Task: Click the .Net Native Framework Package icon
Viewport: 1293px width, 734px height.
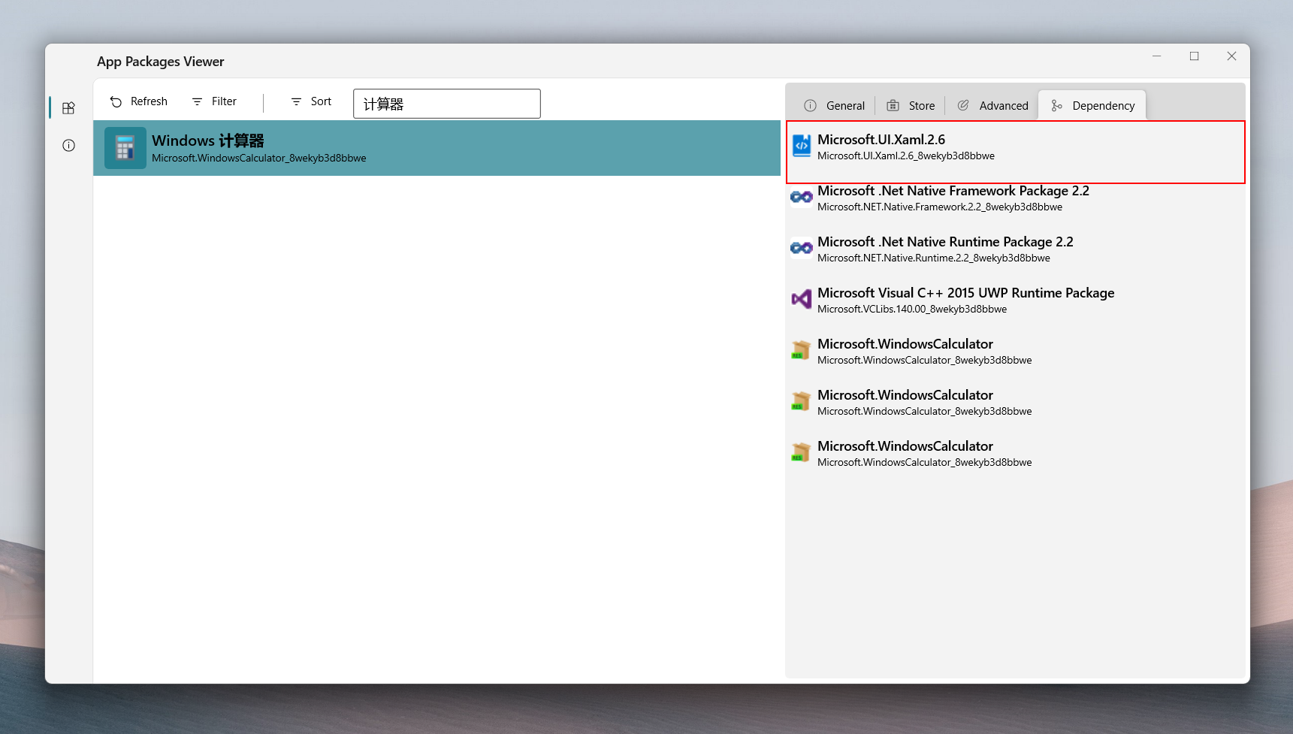Action: (x=802, y=197)
